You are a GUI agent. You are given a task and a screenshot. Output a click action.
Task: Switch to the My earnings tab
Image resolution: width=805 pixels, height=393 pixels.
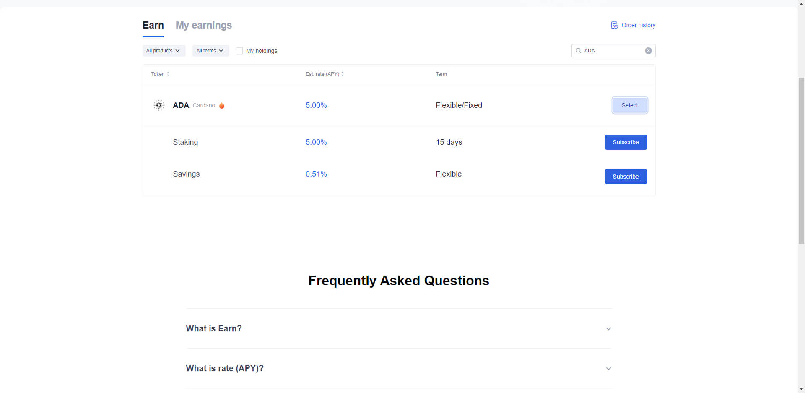(x=204, y=26)
